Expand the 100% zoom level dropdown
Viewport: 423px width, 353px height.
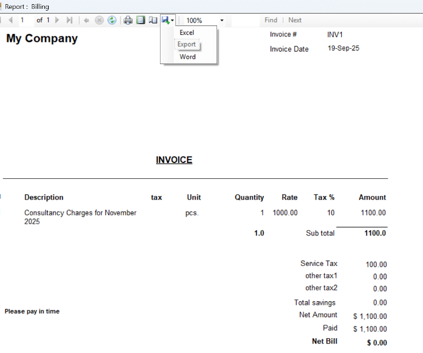click(x=222, y=20)
